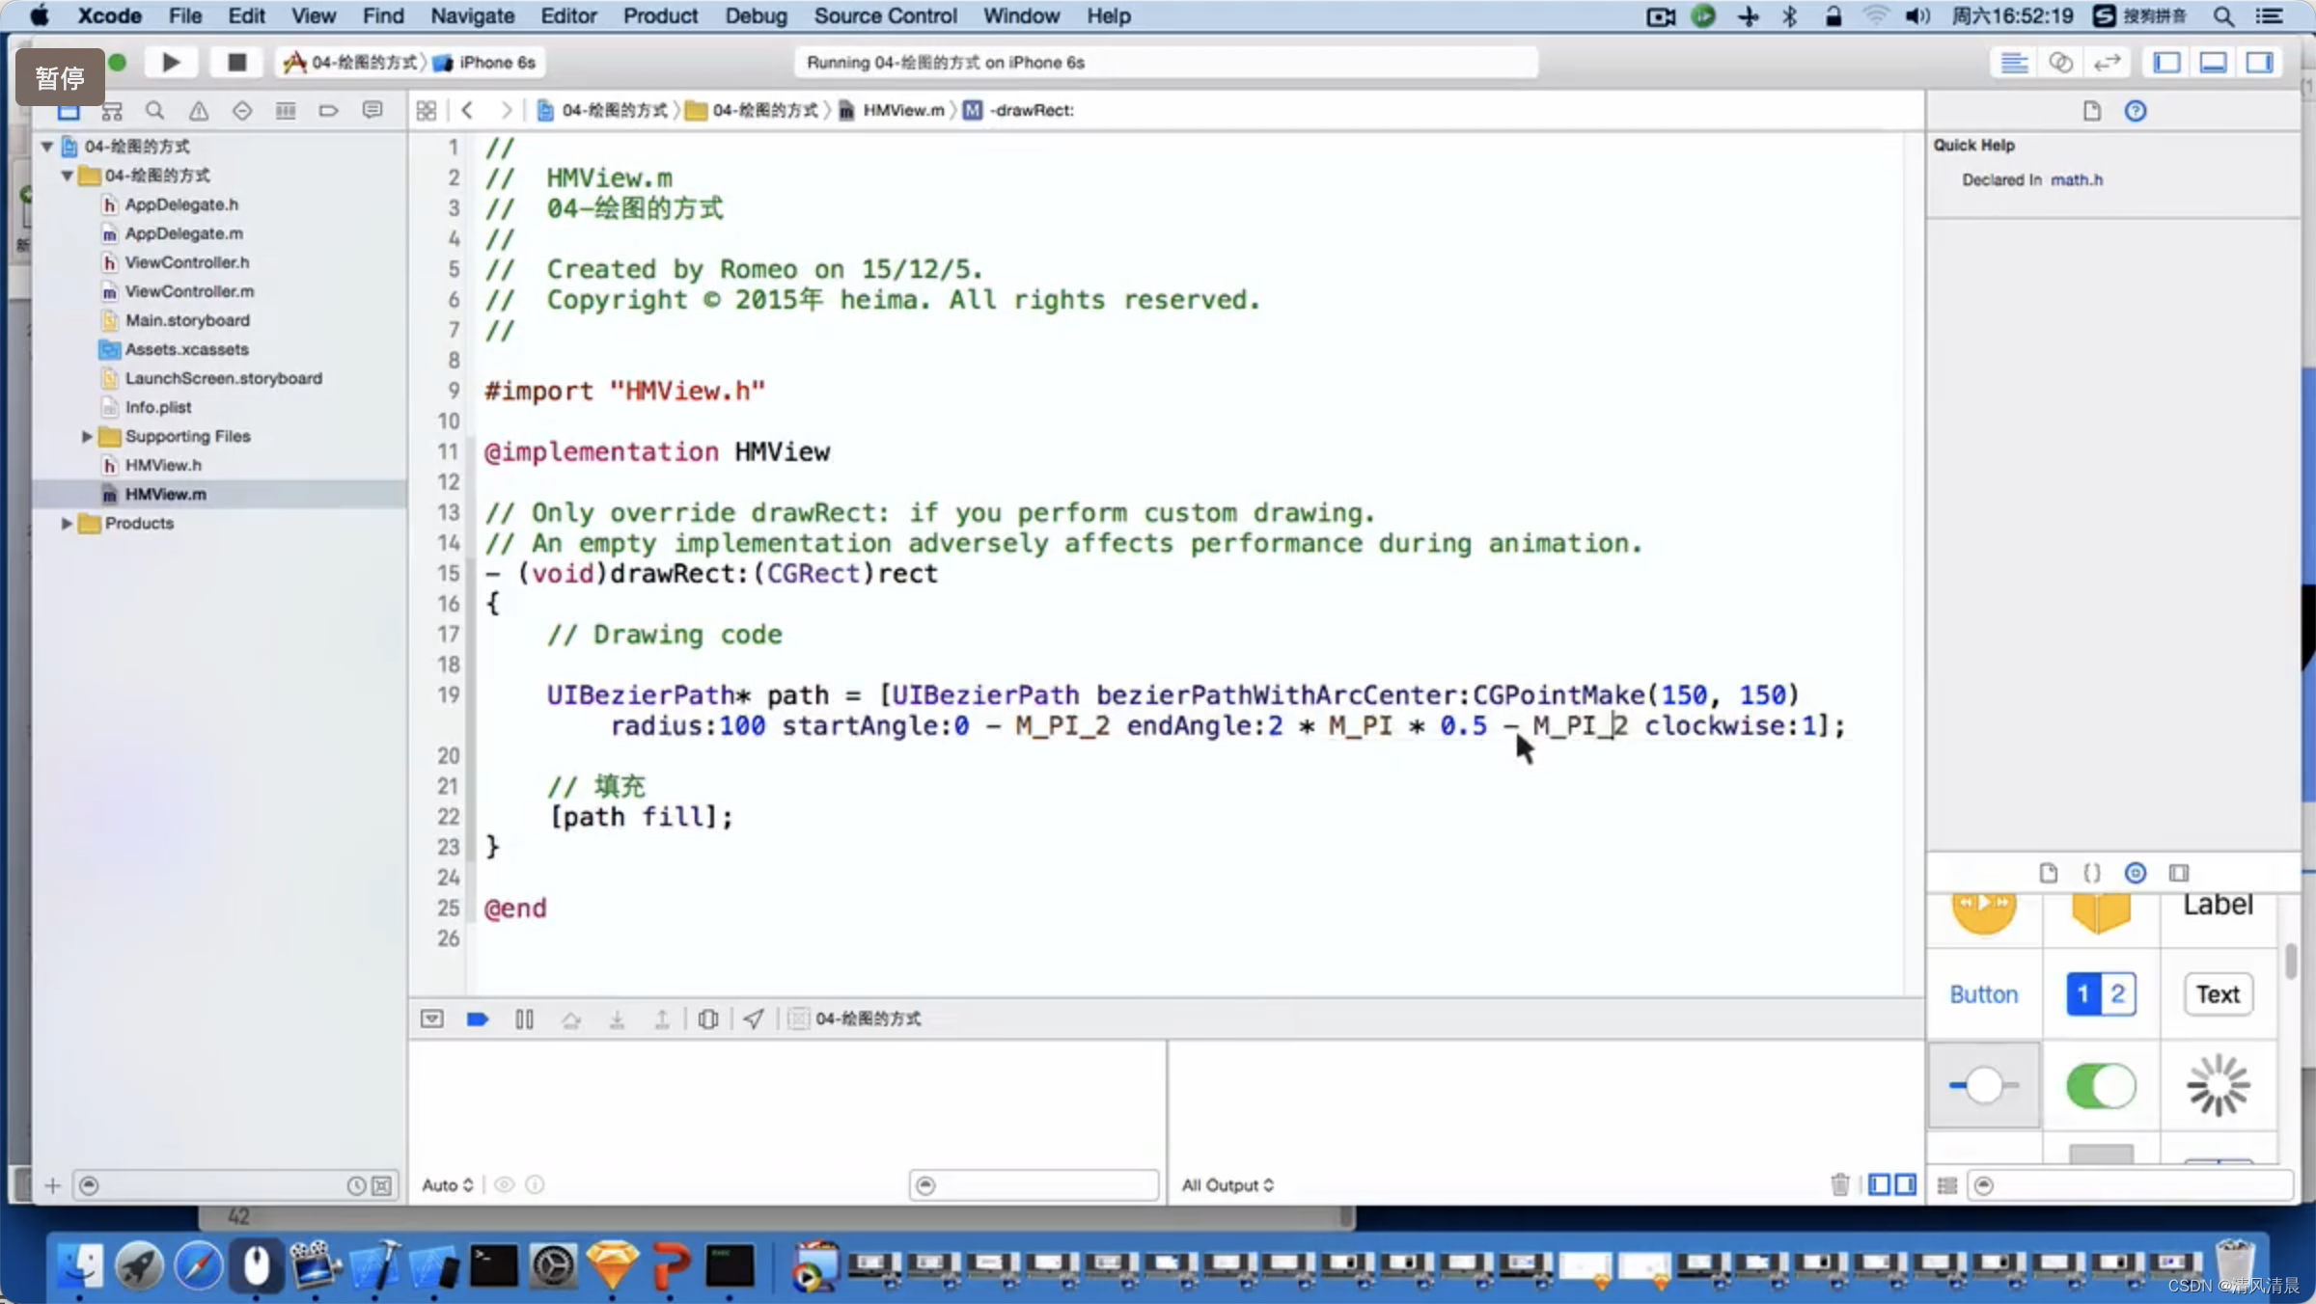Open the Source Control menu

[884, 15]
